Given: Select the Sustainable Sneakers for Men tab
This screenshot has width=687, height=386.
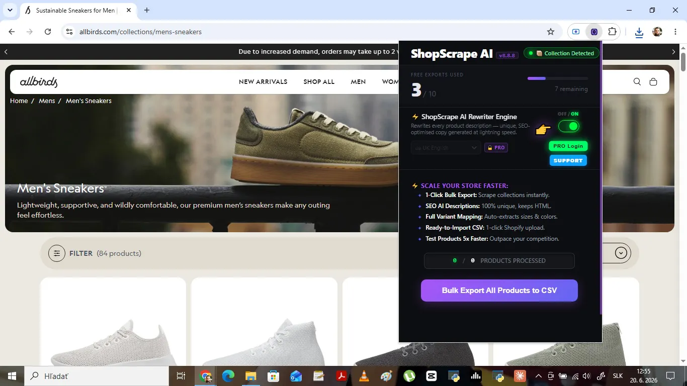Looking at the screenshot, I should (79, 10).
